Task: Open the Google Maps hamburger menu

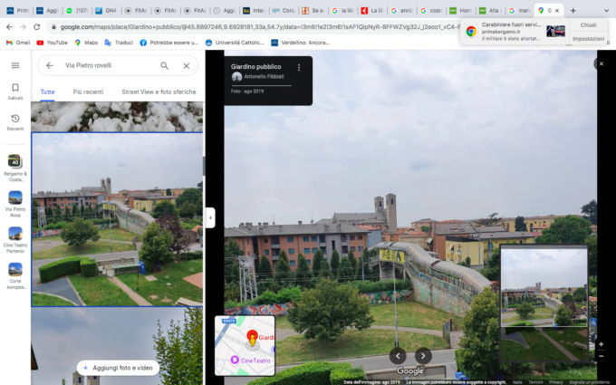Action: click(15, 65)
